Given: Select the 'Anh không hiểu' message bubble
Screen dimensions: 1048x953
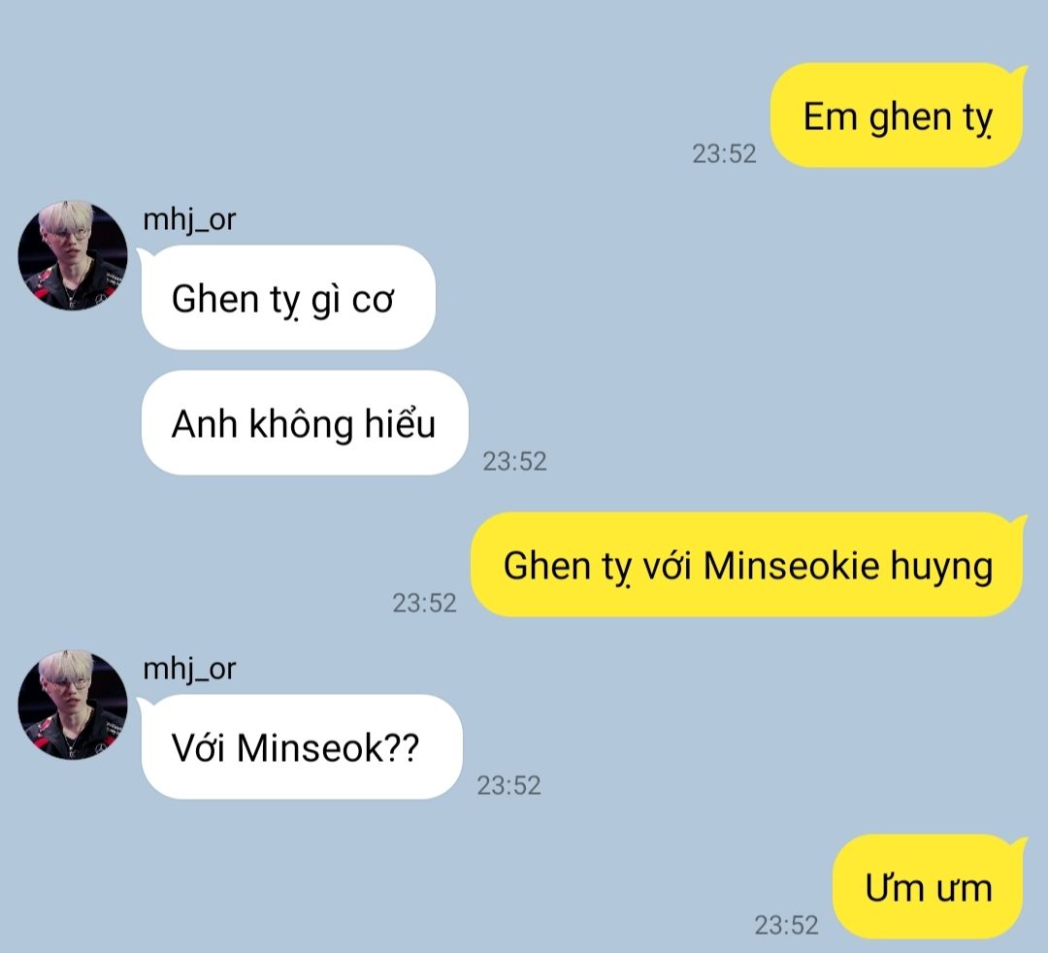Looking at the screenshot, I should point(305,422).
